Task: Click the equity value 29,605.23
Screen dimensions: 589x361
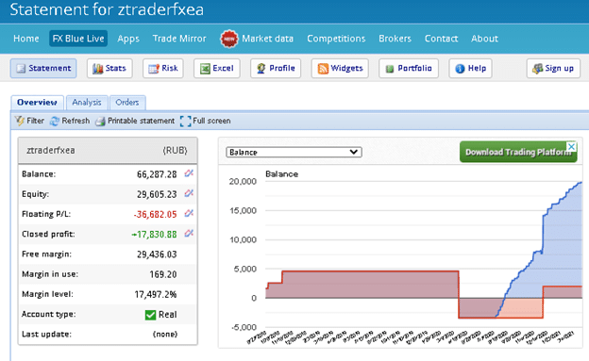Action: click(157, 194)
